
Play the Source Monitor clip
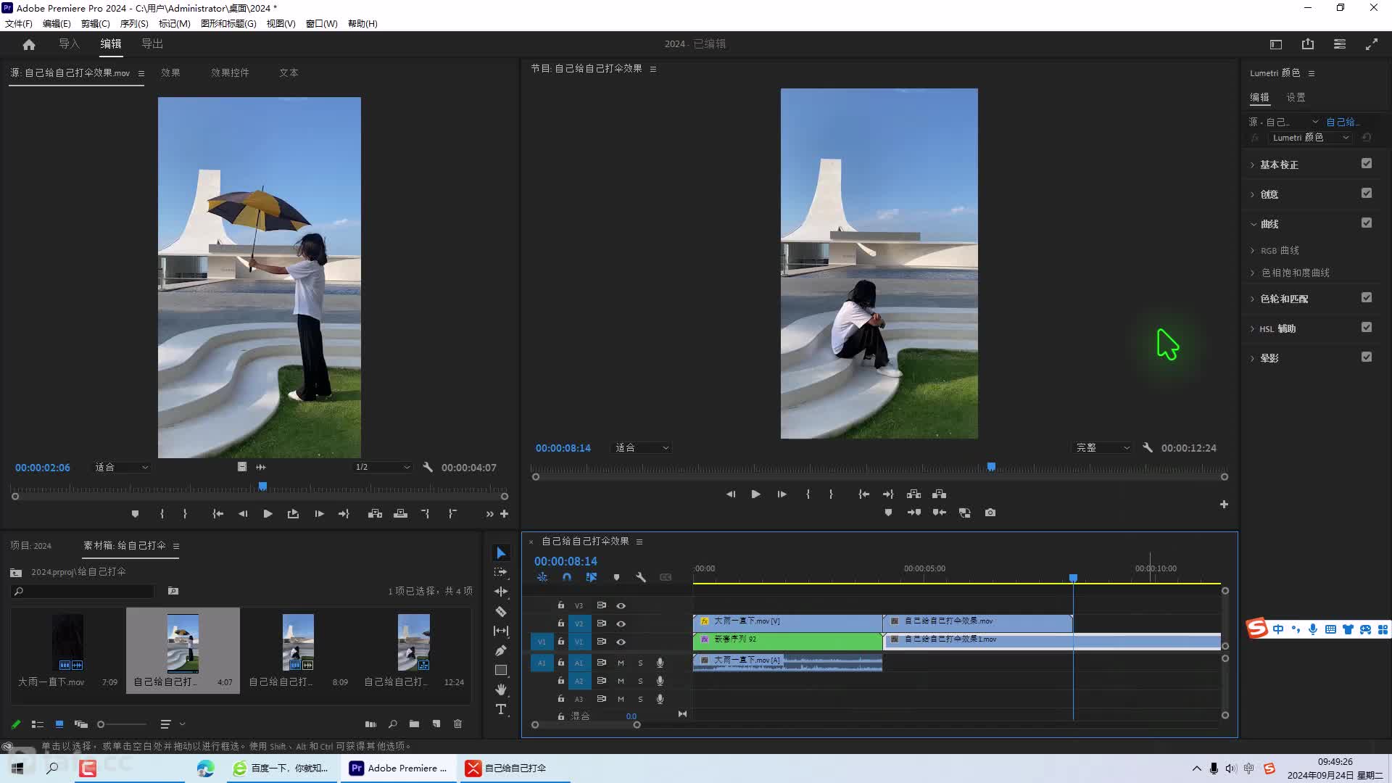click(268, 514)
